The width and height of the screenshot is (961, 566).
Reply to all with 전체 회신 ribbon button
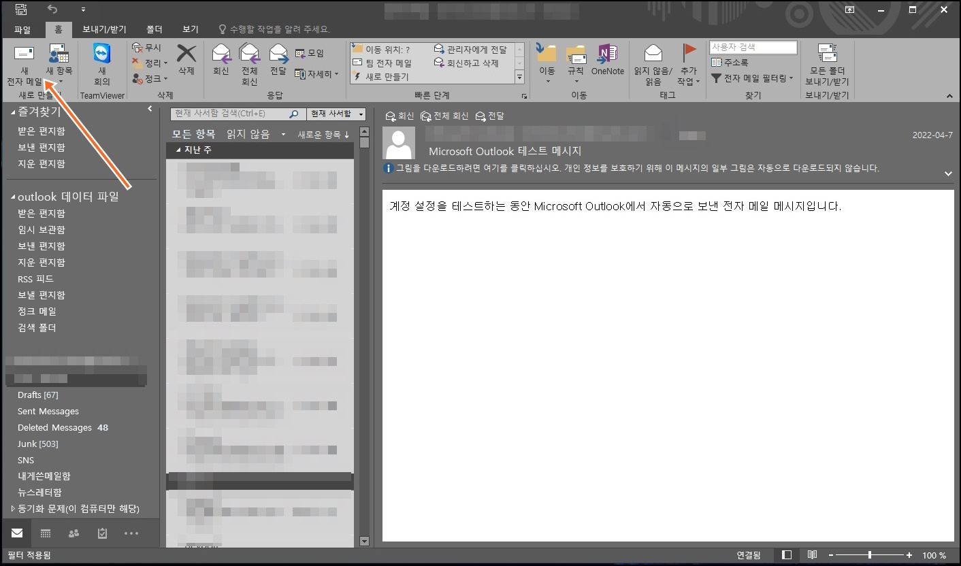coord(249,65)
